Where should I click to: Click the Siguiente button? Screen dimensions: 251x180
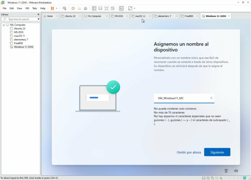[x=217, y=152]
